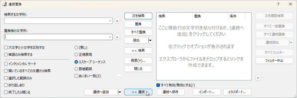Click the 置換 button
This screenshot has height=98, width=297.
pyautogui.click(x=138, y=24)
